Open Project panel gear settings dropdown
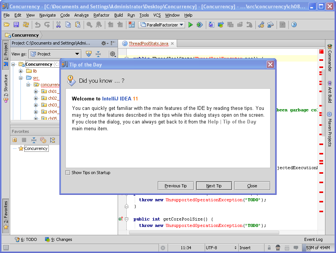The image size is (336, 253). tap(104, 43)
